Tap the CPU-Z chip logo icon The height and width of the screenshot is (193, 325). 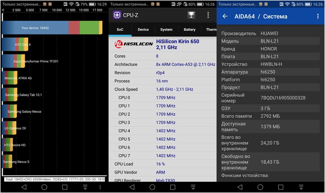coord(117,15)
